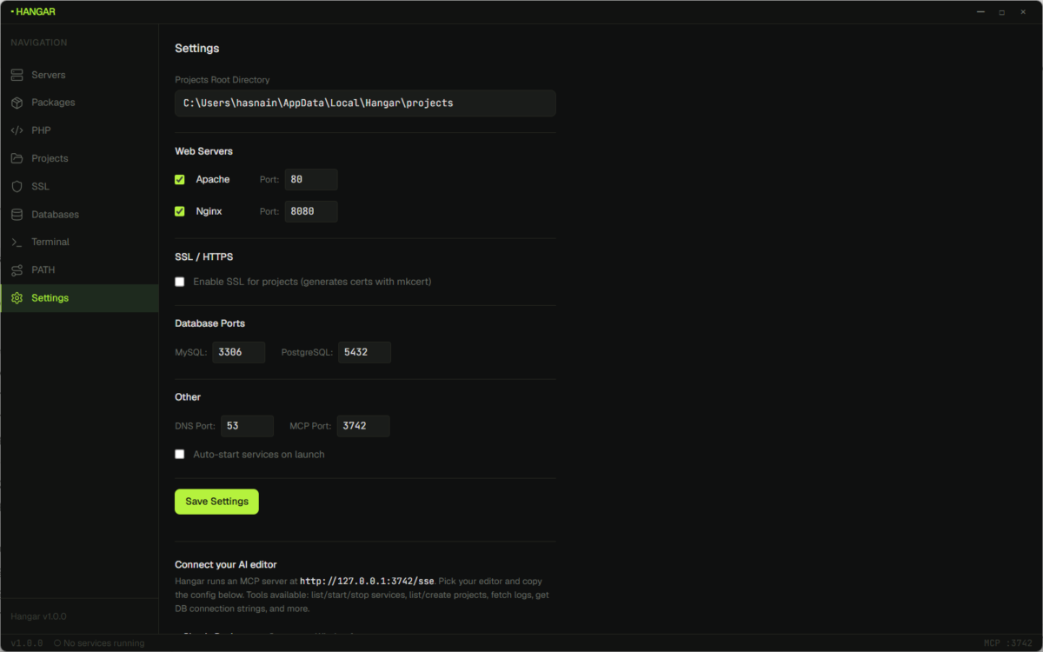Select the Settings gear icon
Image resolution: width=1043 pixels, height=652 pixels.
[17, 297]
